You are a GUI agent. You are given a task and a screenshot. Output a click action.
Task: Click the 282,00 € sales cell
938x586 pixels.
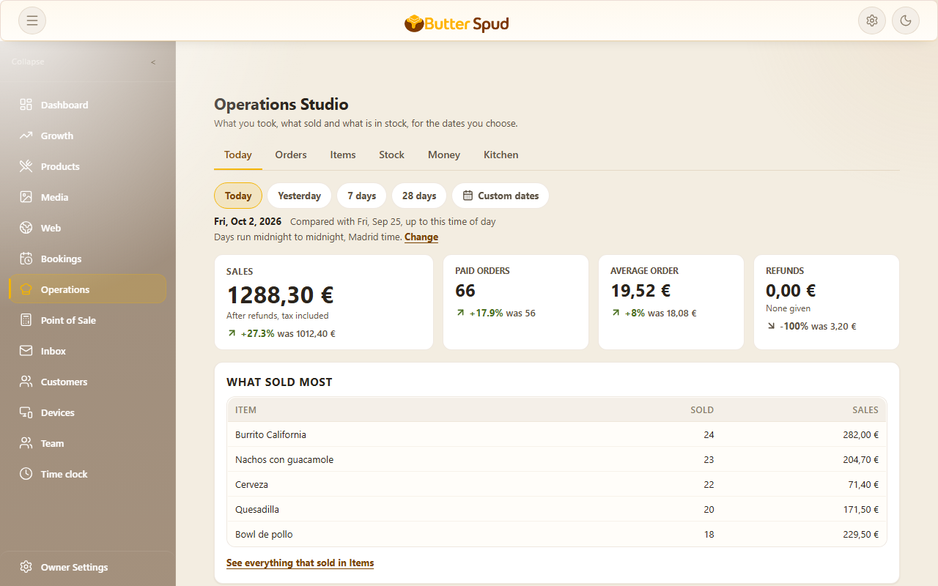860,434
